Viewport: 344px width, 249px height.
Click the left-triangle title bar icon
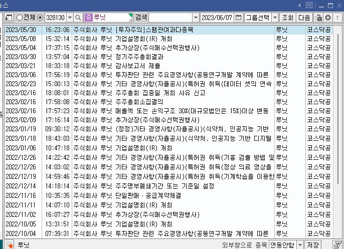pyautogui.click(x=299, y=5)
